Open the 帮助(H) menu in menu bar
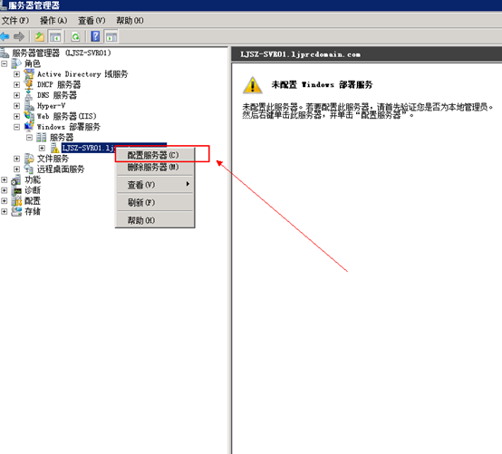The width and height of the screenshot is (502, 454). click(130, 21)
